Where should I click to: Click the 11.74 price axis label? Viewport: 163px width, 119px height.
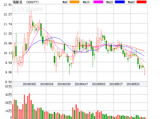pyautogui.click(x=8, y=24)
